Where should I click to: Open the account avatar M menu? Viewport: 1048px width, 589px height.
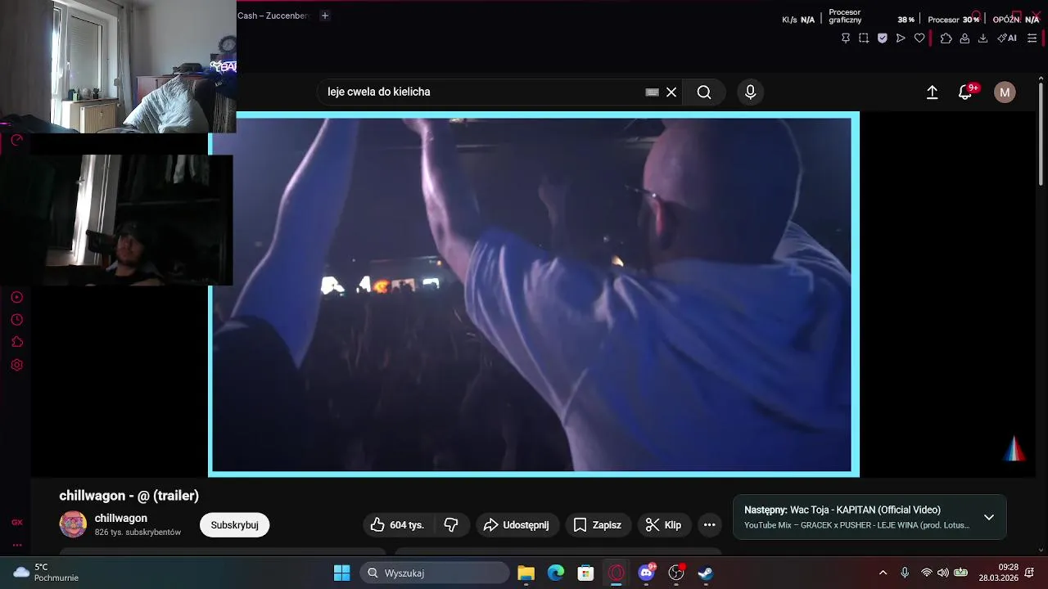pos(1005,92)
